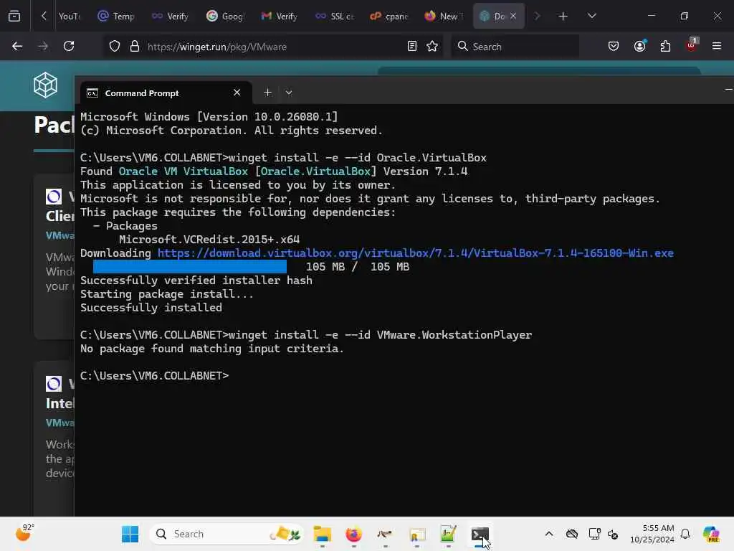Image resolution: width=734 pixels, height=551 pixels.
Task: Open the Windows Start menu
Action: point(130,534)
